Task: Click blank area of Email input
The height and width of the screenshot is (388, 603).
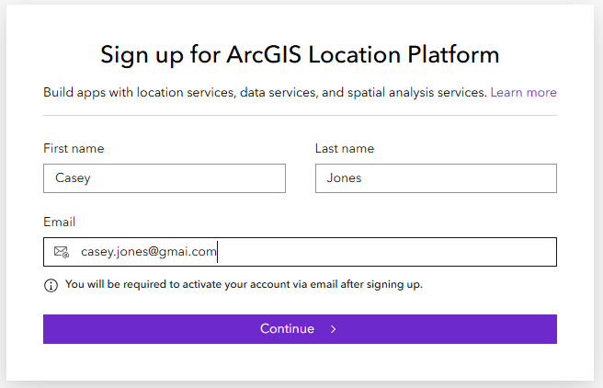Action: (x=384, y=252)
